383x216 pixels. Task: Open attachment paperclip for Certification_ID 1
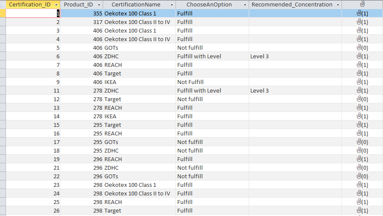pos(359,13)
